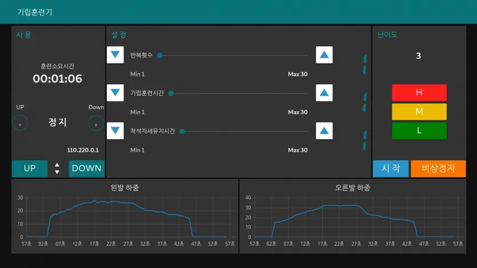Select the yellow M difficulty level
Viewport: 477px width, 268px height.
[x=419, y=111]
